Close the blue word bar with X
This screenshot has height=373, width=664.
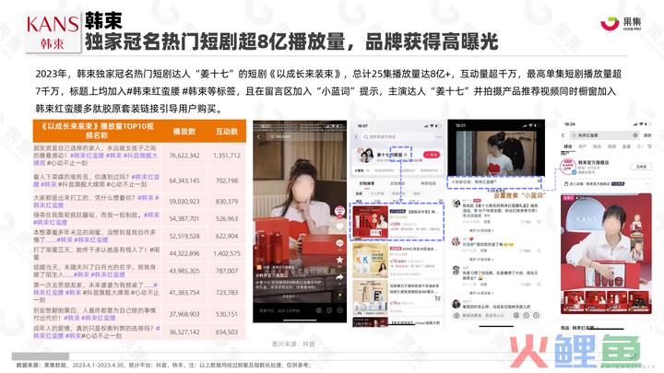pos(539,181)
